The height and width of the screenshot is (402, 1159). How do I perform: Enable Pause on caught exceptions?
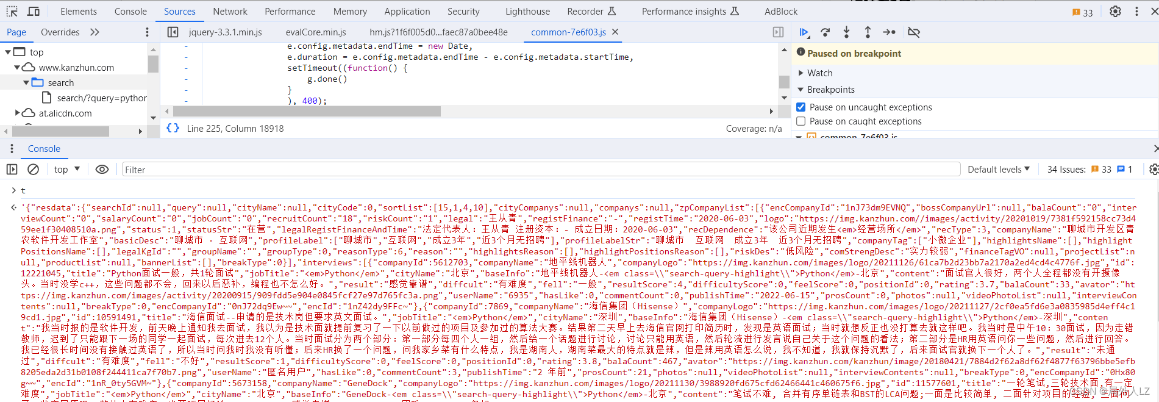click(x=801, y=121)
